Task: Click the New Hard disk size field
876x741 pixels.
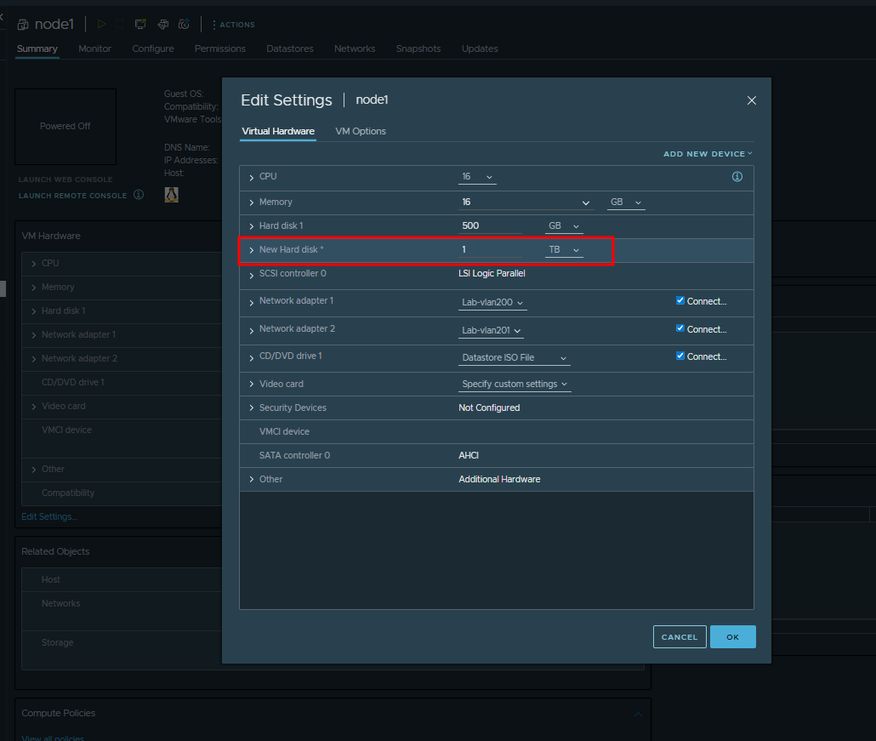Action: (x=491, y=250)
